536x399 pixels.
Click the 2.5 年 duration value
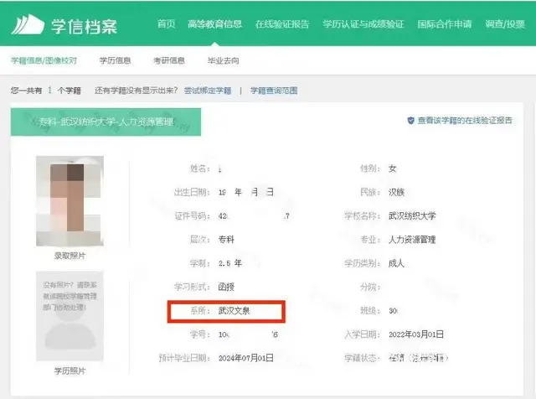tap(230, 263)
